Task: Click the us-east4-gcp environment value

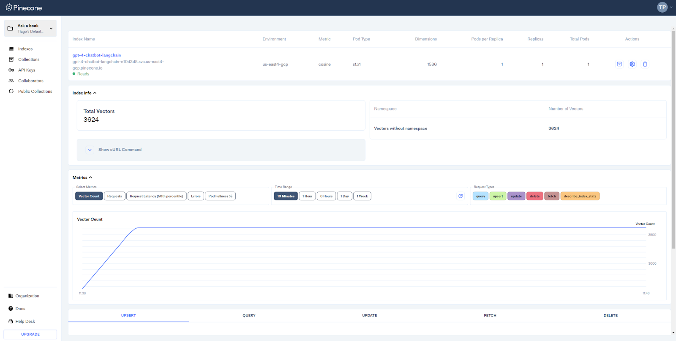Action: (275, 64)
